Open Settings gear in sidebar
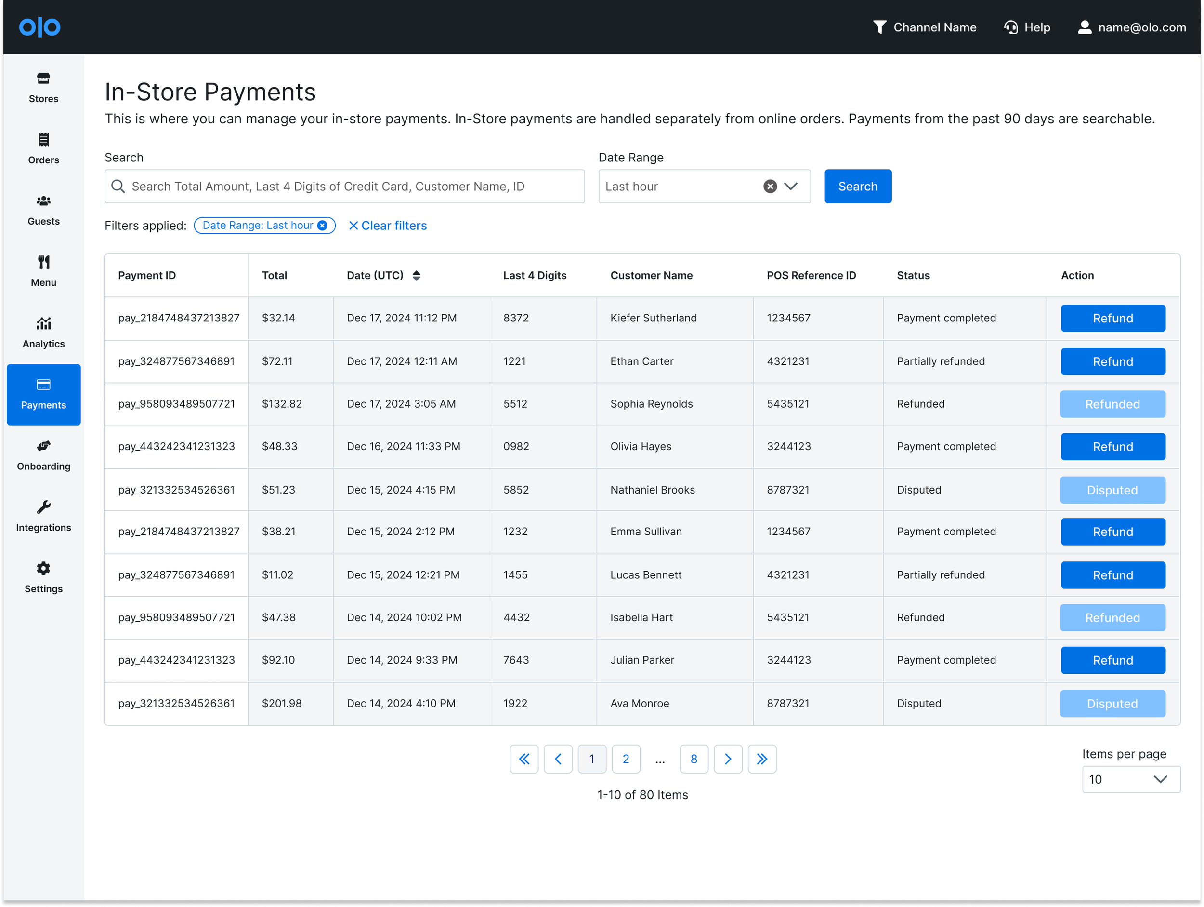Screen dimensions: 1204x907 pyautogui.click(x=43, y=569)
